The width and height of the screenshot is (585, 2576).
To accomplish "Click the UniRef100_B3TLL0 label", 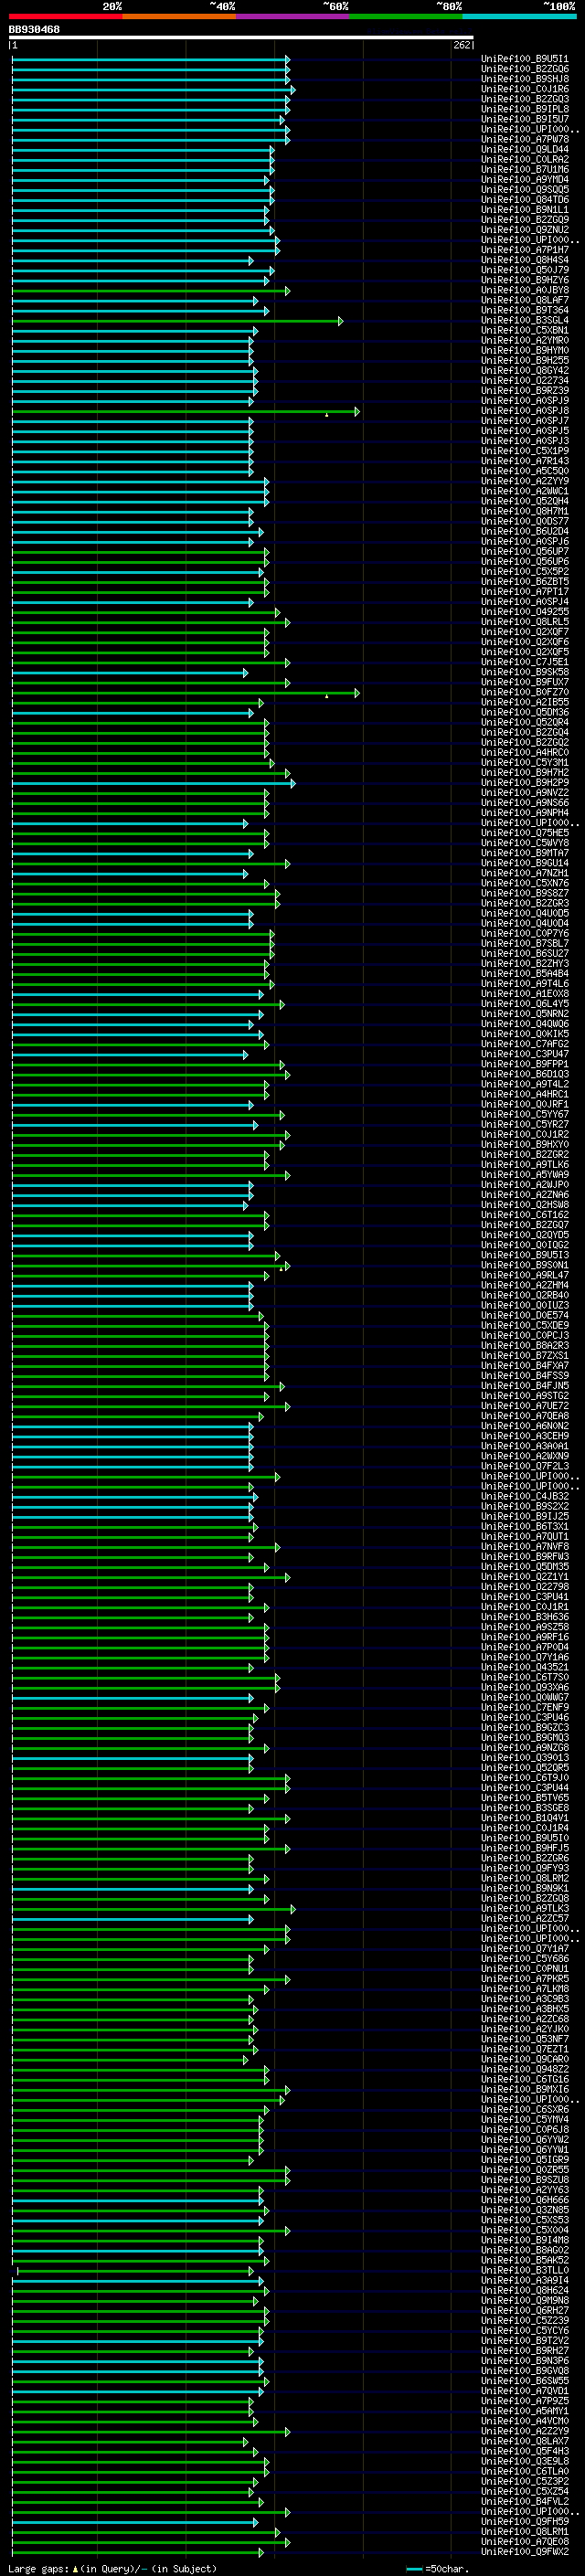I will pos(524,2270).
